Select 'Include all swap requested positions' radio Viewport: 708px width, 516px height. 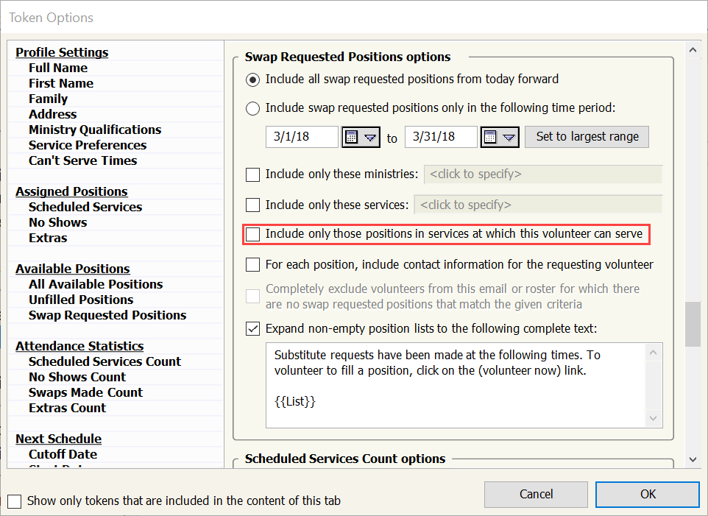253,79
